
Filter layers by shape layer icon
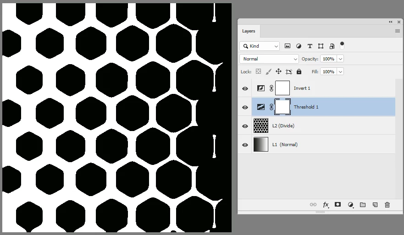[321, 46]
